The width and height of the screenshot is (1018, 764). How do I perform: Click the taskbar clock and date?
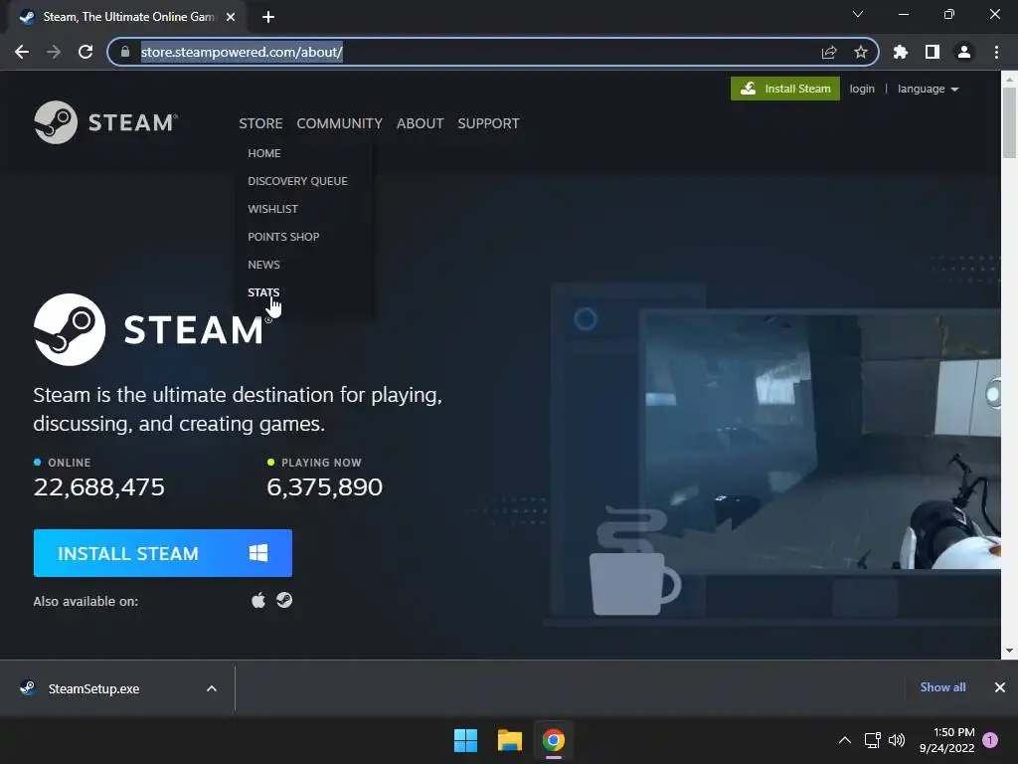[947, 740]
